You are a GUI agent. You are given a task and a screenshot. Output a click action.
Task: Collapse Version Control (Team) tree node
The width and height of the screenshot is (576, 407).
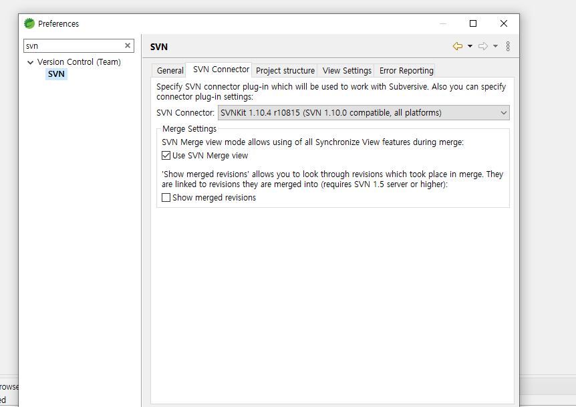31,62
